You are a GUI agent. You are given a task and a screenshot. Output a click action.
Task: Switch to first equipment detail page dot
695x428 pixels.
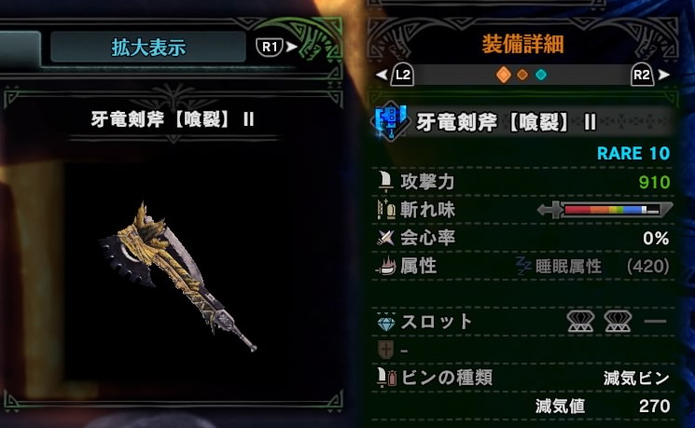tap(503, 75)
